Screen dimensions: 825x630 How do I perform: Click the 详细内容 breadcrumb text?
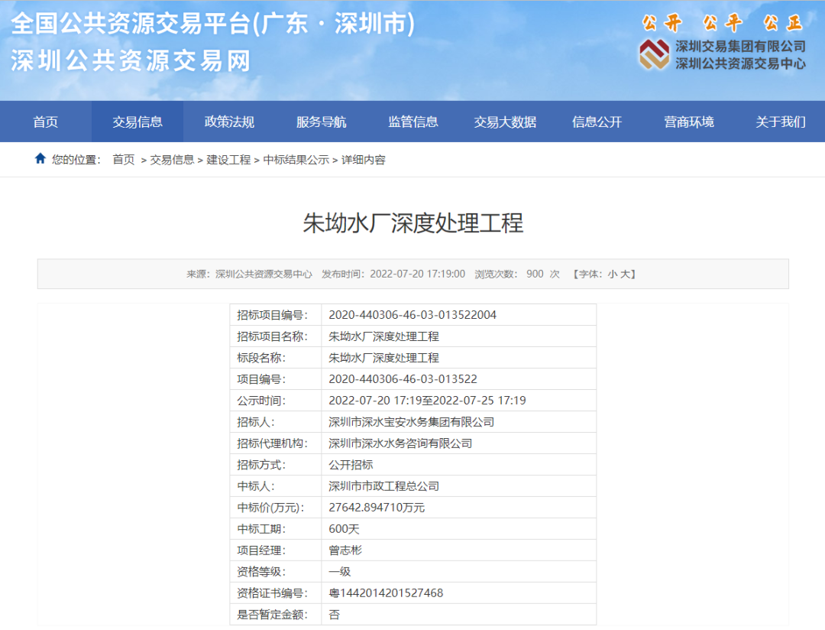click(x=364, y=160)
